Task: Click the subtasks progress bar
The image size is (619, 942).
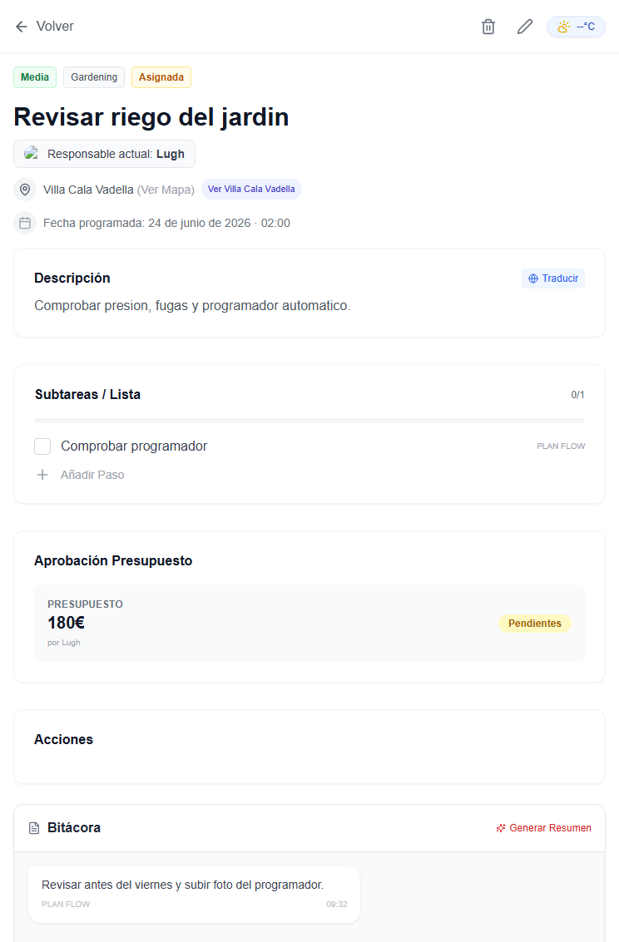Action: pyautogui.click(x=309, y=421)
